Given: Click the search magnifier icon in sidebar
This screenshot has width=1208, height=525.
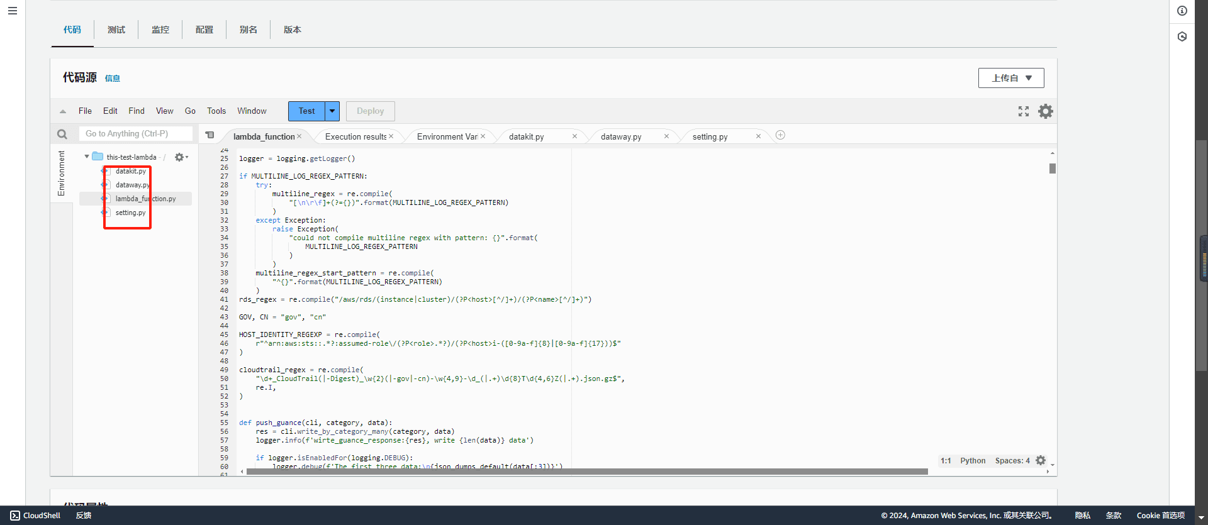Looking at the screenshot, I should tap(62, 134).
